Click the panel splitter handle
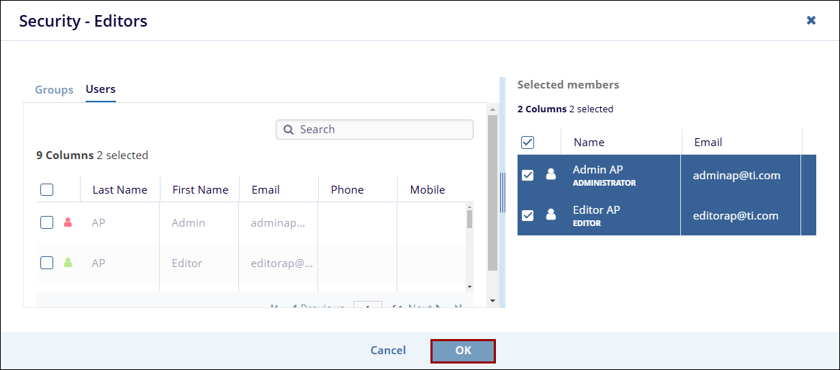 pyautogui.click(x=502, y=193)
